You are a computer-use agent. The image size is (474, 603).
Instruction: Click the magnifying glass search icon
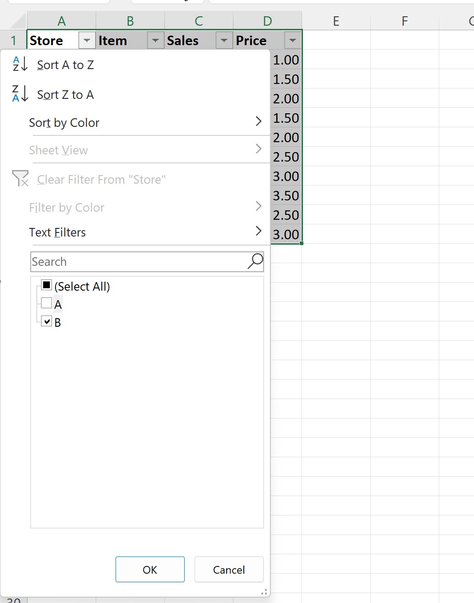click(x=255, y=261)
